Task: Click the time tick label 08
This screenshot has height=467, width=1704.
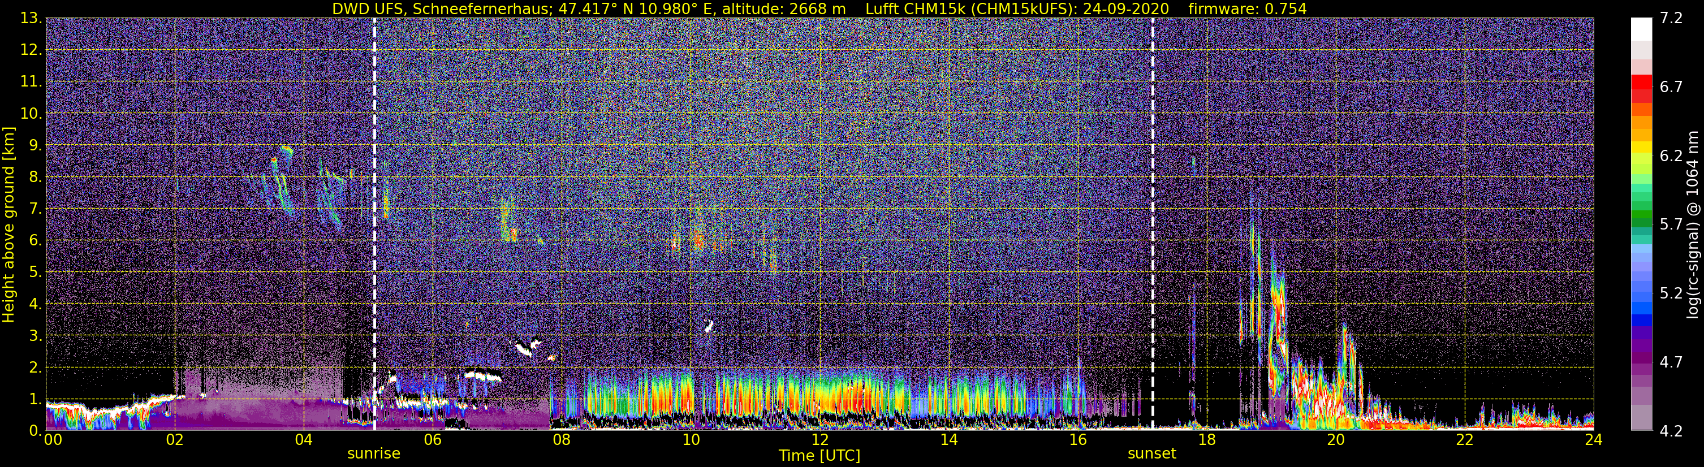Action: tap(561, 440)
